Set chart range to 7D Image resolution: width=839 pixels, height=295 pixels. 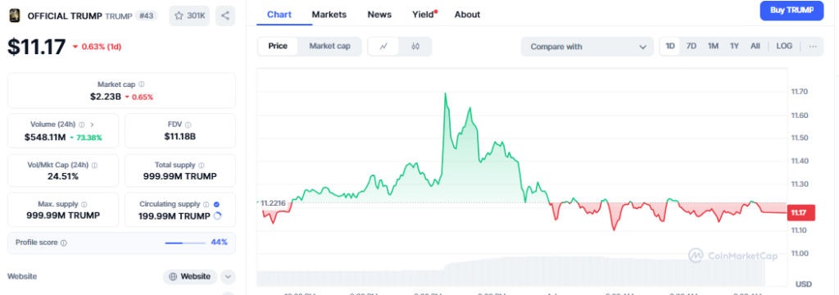coord(692,47)
